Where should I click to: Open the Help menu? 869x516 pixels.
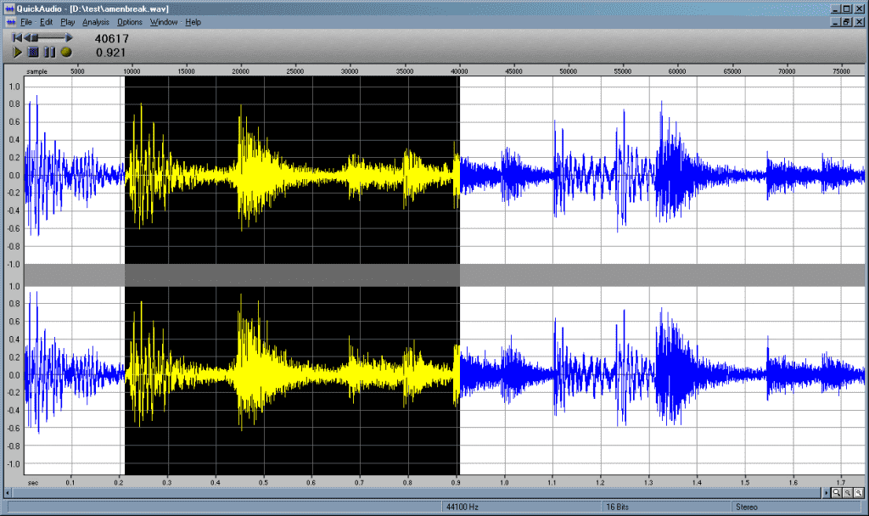(193, 22)
